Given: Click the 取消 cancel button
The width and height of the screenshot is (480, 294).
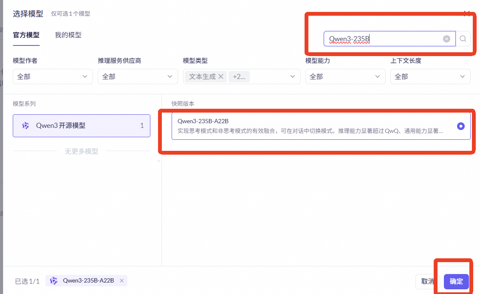Looking at the screenshot, I should tap(427, 281).
